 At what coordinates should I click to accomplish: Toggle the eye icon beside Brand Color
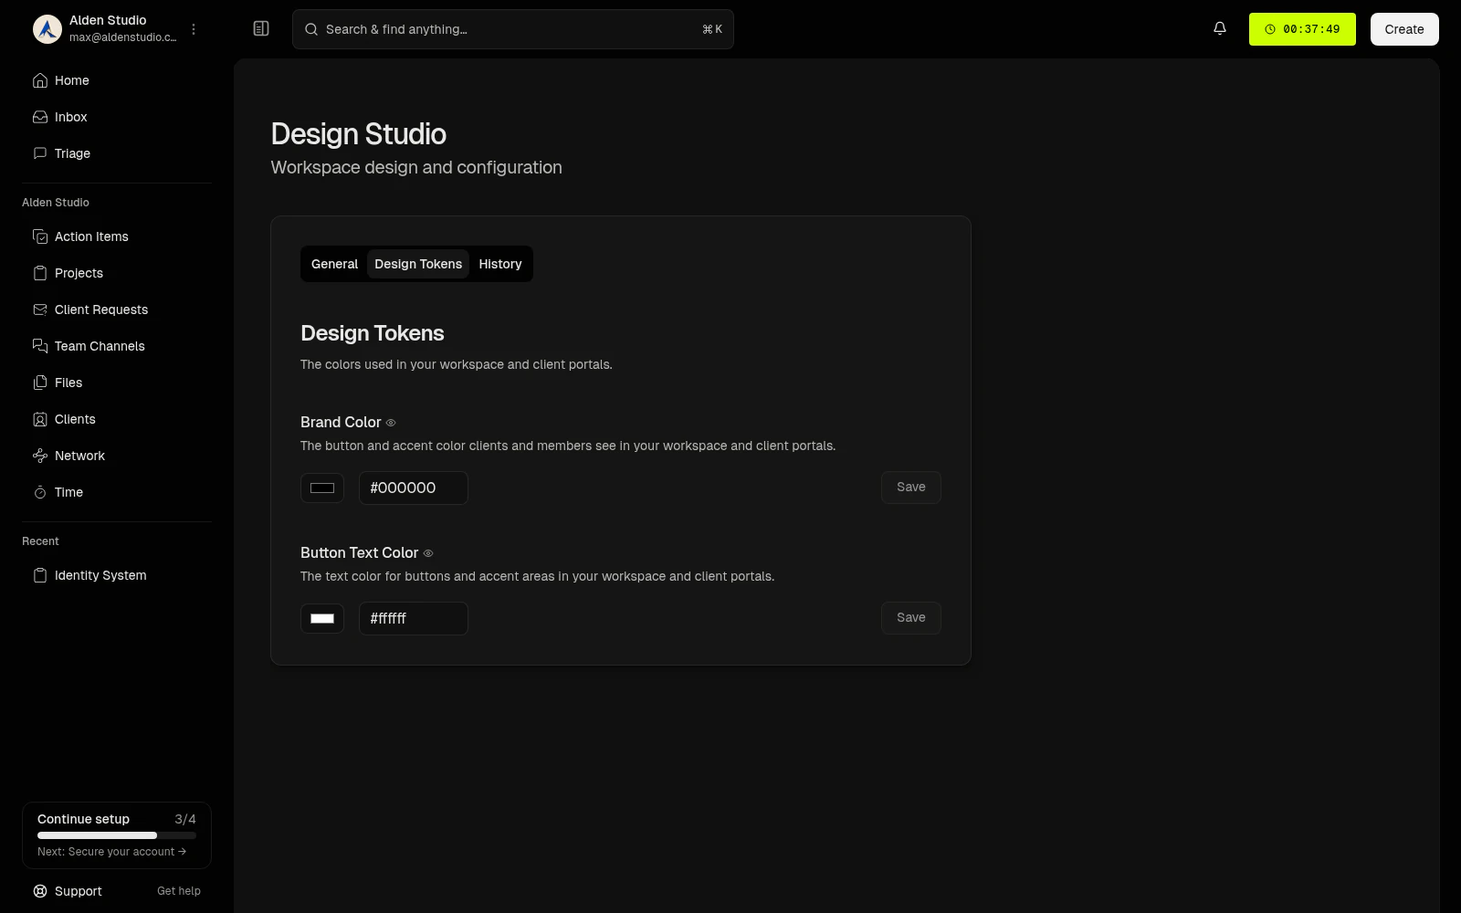click(x=391, y=423)
